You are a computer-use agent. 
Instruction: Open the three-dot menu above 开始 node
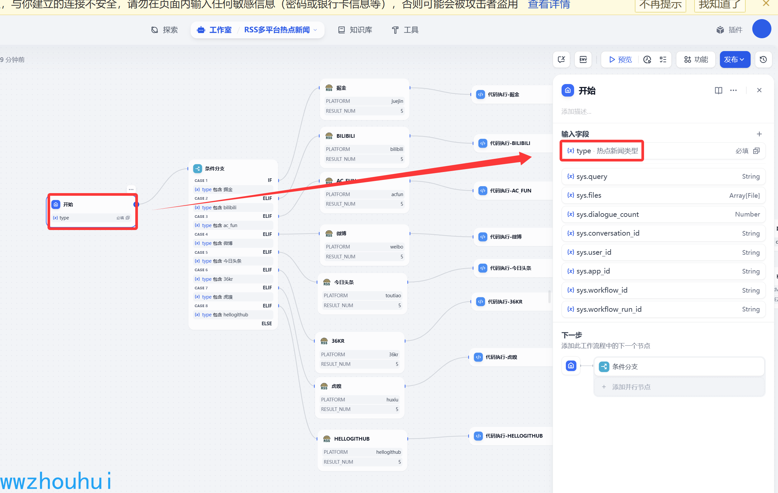(x=131, y=189)
